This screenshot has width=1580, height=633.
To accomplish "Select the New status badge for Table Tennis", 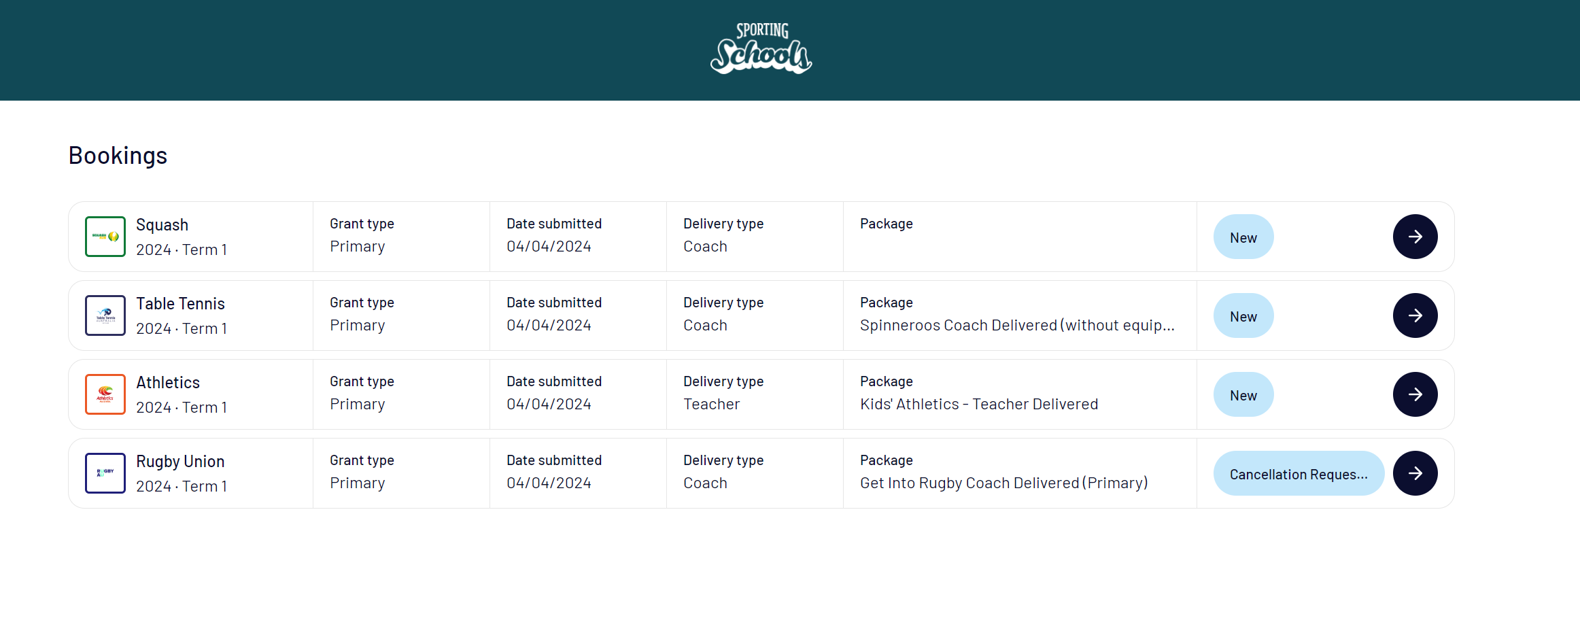I will click(x=1243, y=315).
